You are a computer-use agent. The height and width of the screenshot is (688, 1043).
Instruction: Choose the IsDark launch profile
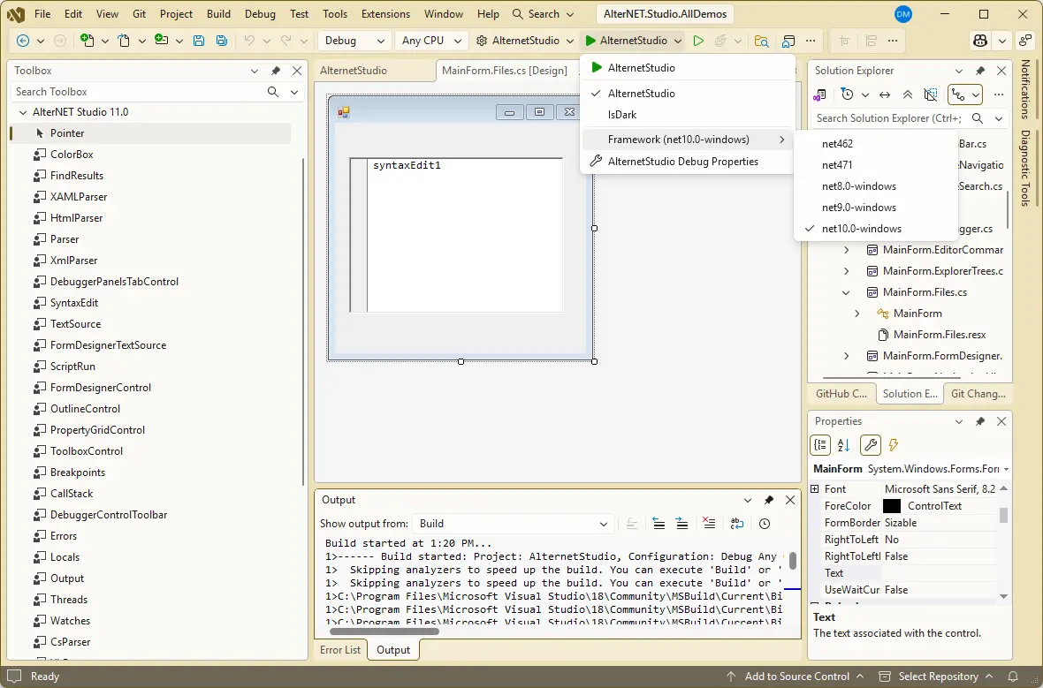click(x=688, y=115)
